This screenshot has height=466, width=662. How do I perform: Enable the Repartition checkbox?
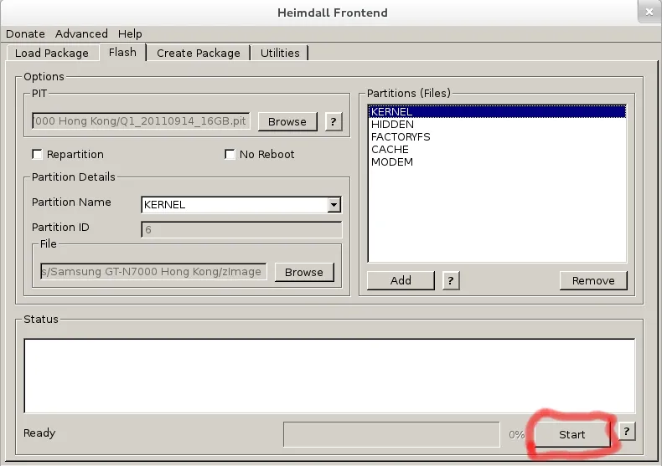pyautogui.click(x=37, y=154)
